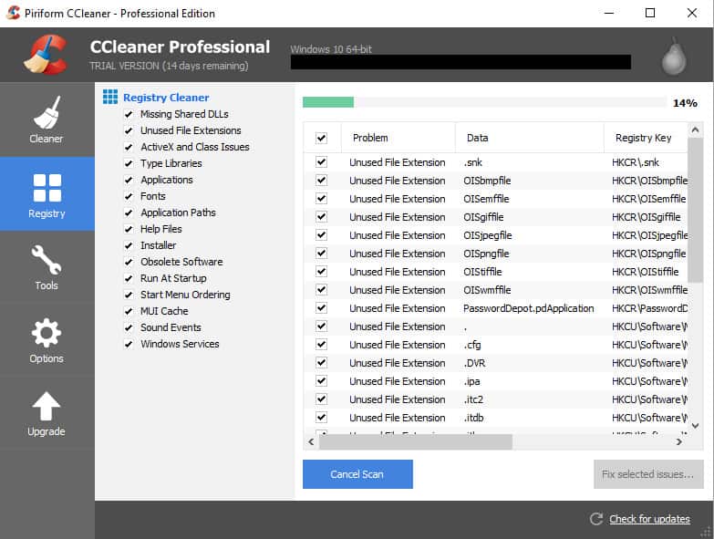Select the OISpngfile data cell

486,254
